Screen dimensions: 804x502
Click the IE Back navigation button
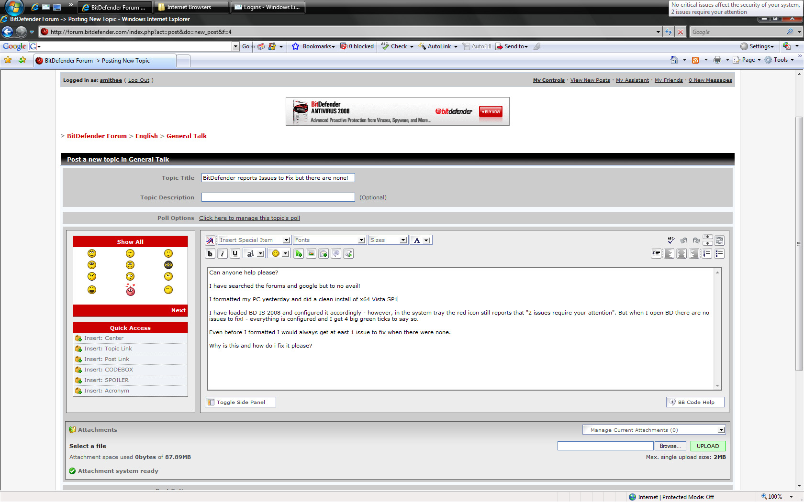(8, 32)
